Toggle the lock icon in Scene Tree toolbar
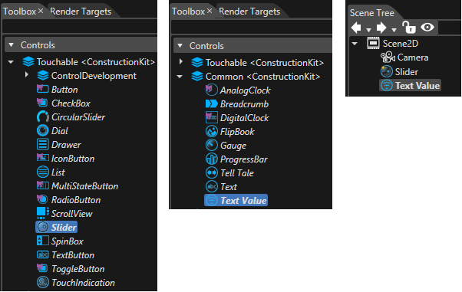Screen dimensions: 462x292 click(409, 28)
